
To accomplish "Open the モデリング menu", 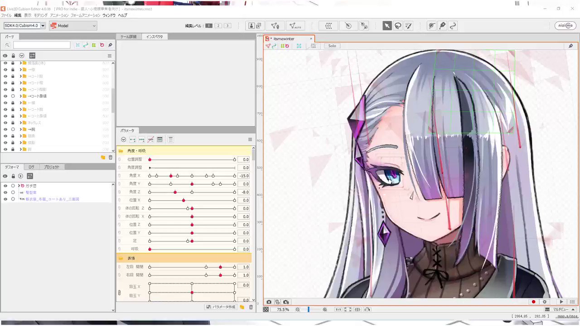I will tap(41, 15).
